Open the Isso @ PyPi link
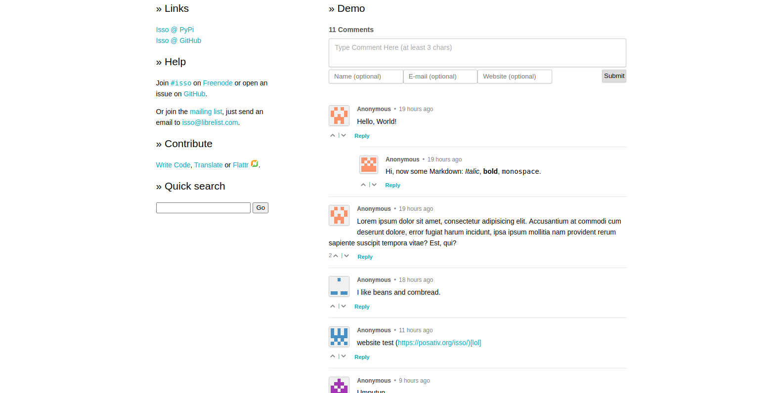The image size is (781, 393). pyautogui.click(x=175, y=30)
